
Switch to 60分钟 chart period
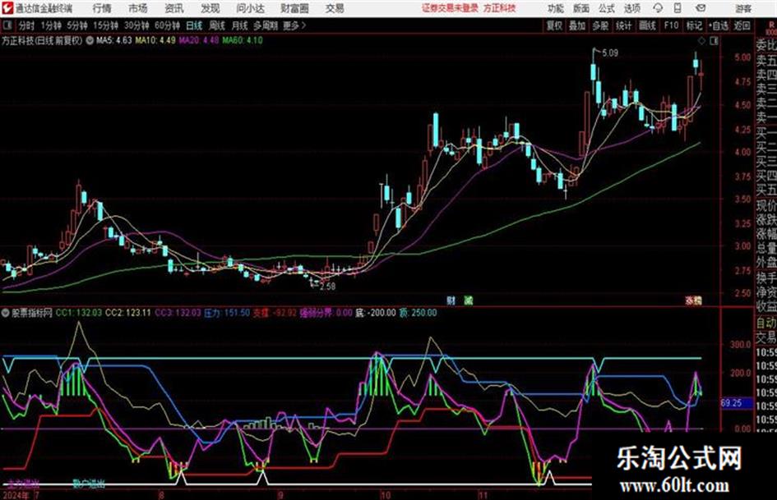coord(167,25)
